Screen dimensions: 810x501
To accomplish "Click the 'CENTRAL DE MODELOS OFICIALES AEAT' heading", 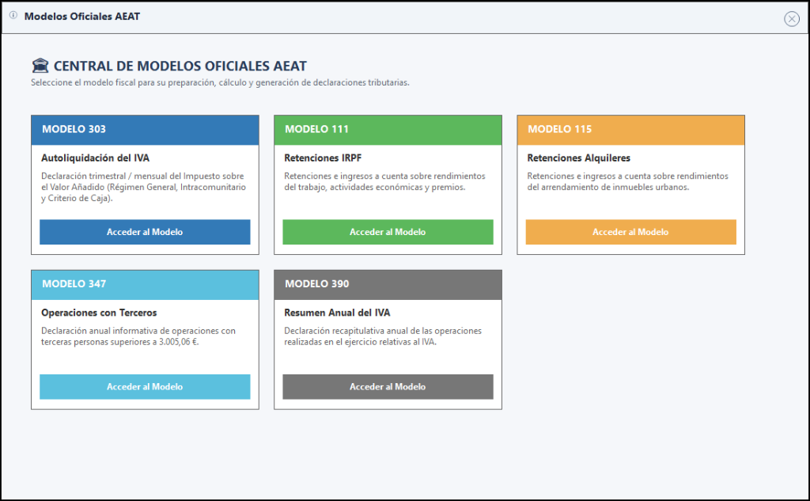I will pyautogui.click(x=180, y=66).
